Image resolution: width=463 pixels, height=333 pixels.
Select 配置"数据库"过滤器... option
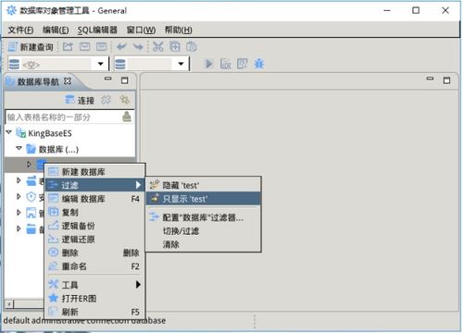point(204,217)
